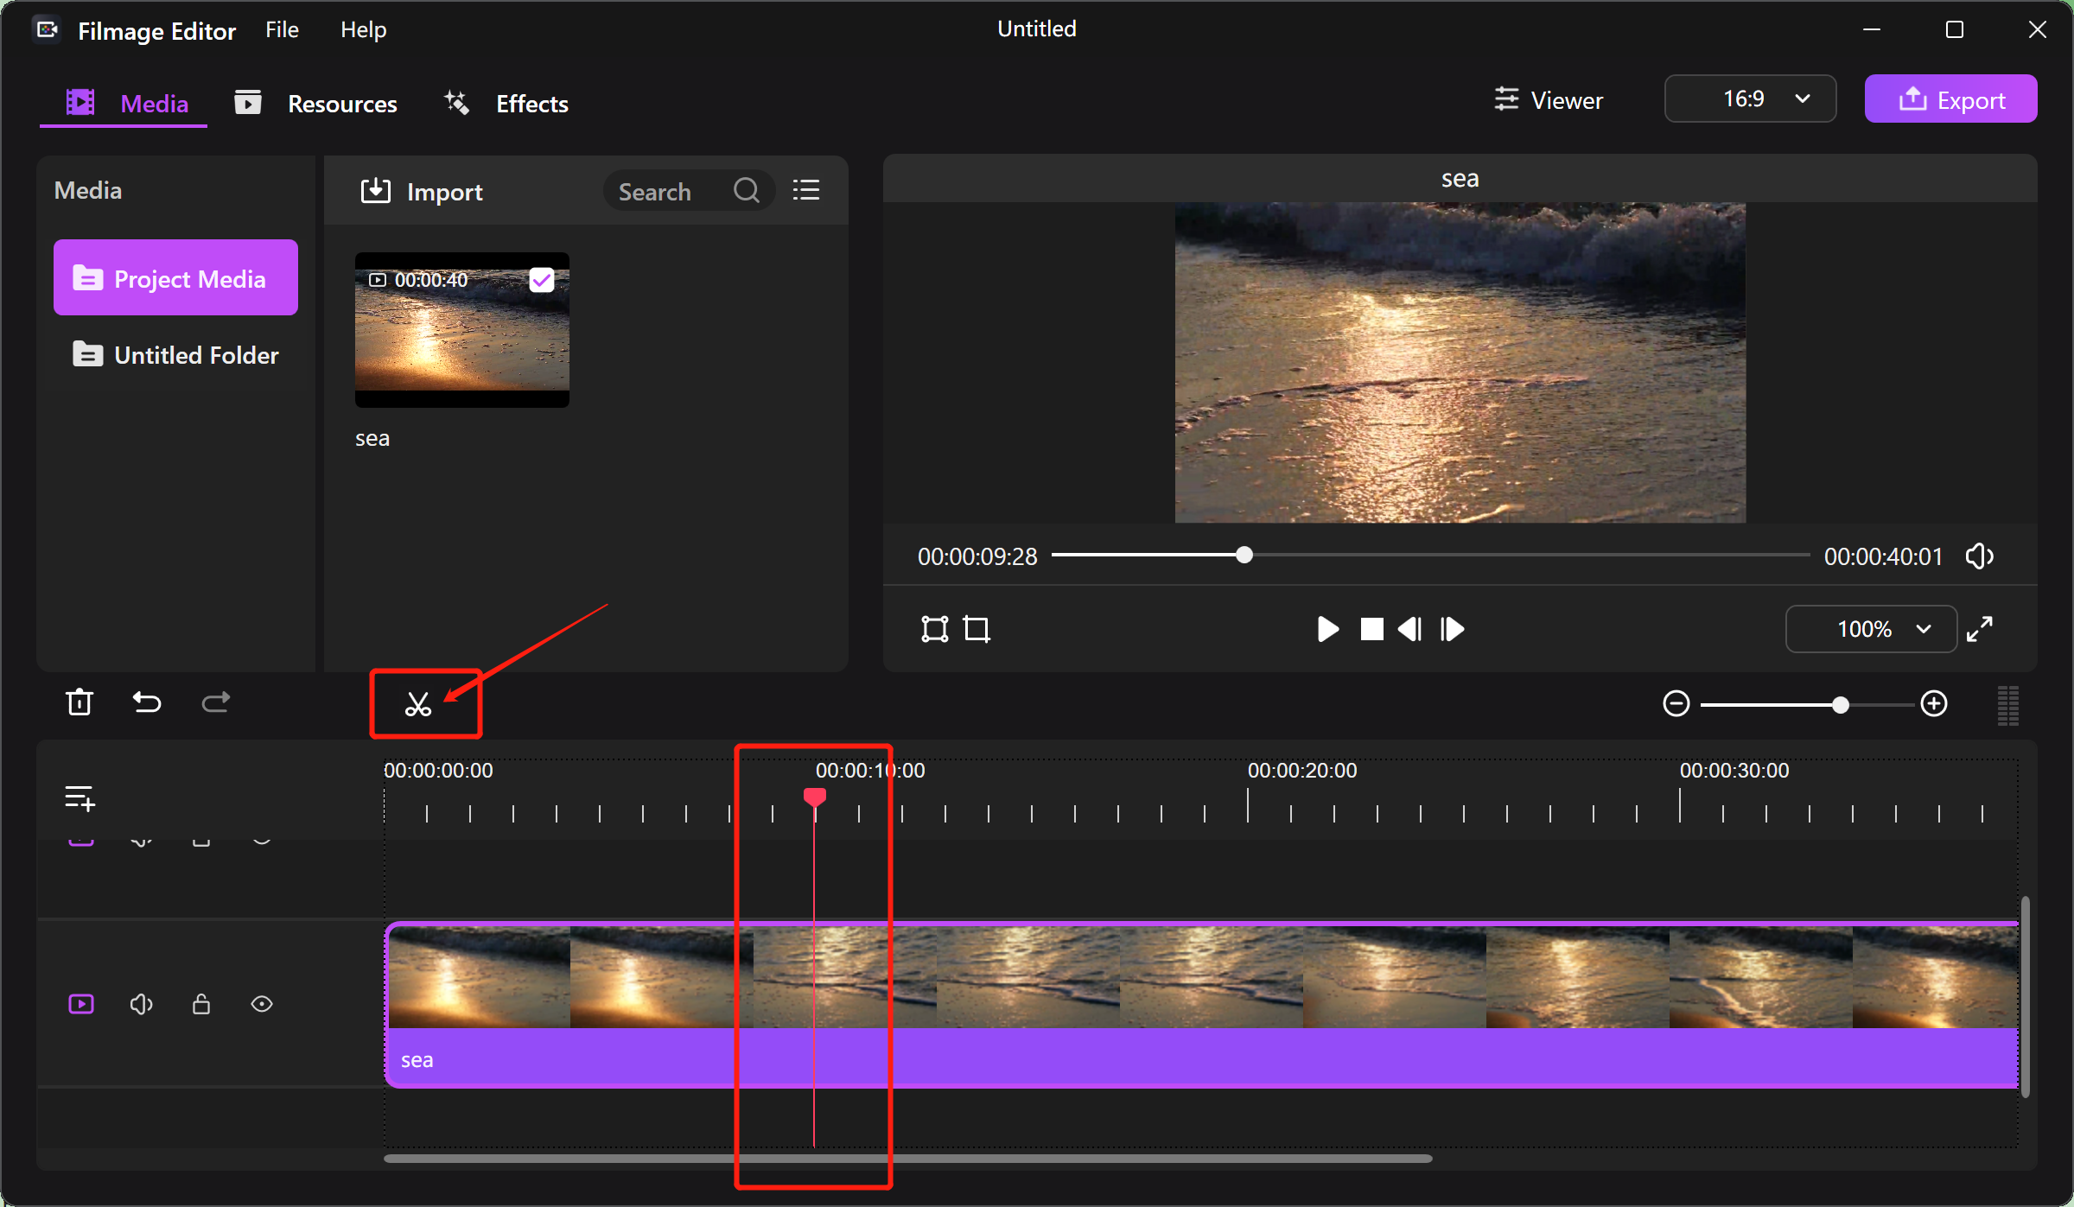Select the crop tool in viewer
The image size is (2074, 1207).
(977, 629)
